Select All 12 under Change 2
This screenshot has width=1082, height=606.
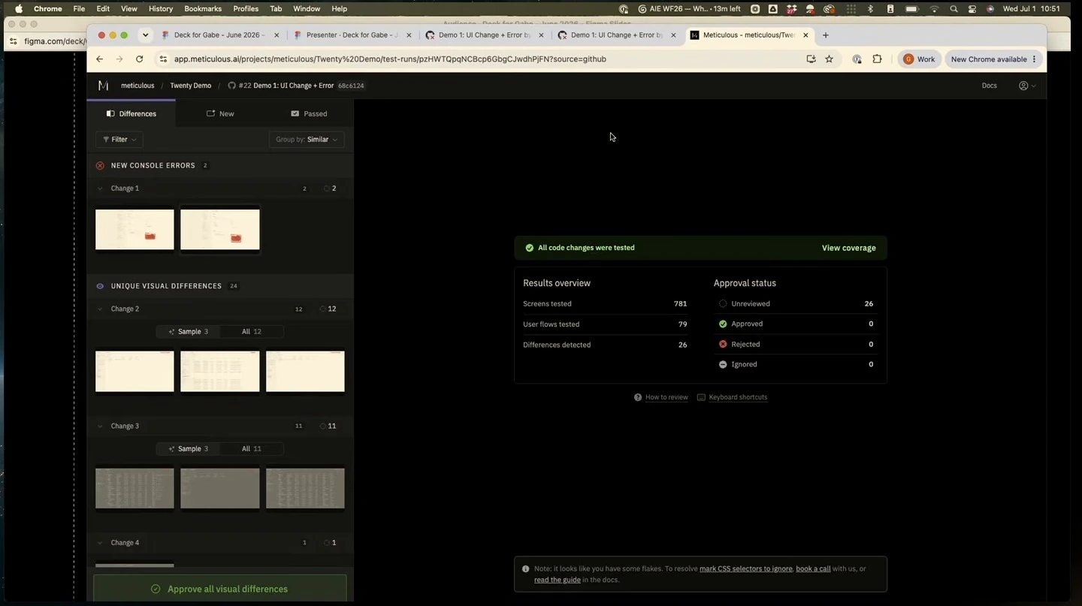(x=252, y=331)
